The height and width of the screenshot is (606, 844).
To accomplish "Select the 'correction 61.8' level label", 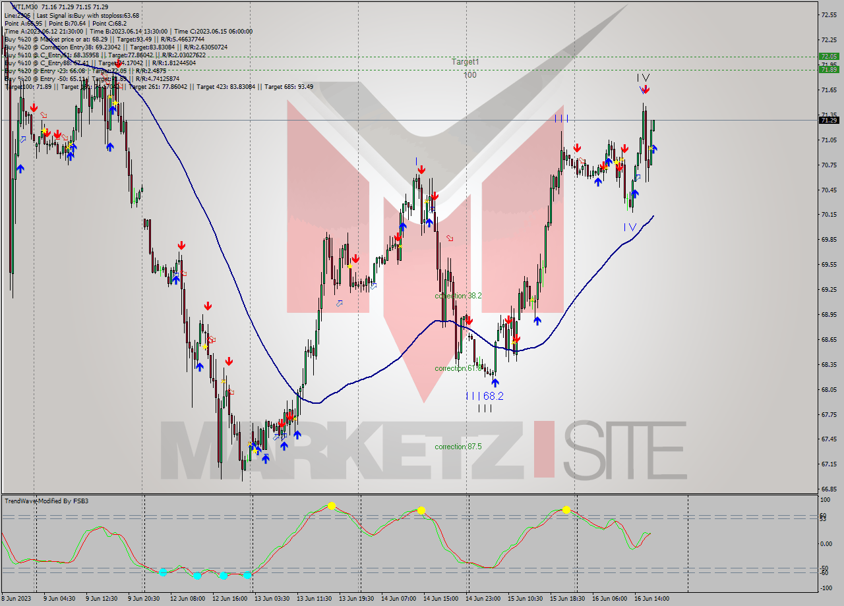I will [458, 368].
